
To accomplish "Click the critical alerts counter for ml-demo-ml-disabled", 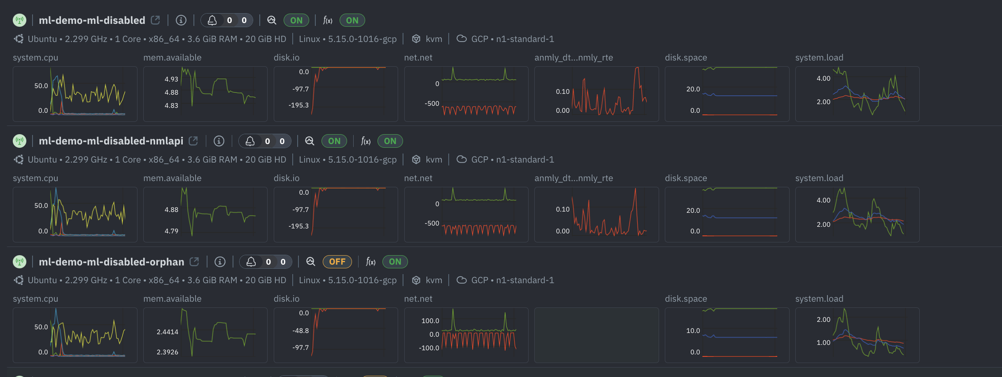I will [x=230, y=20].
